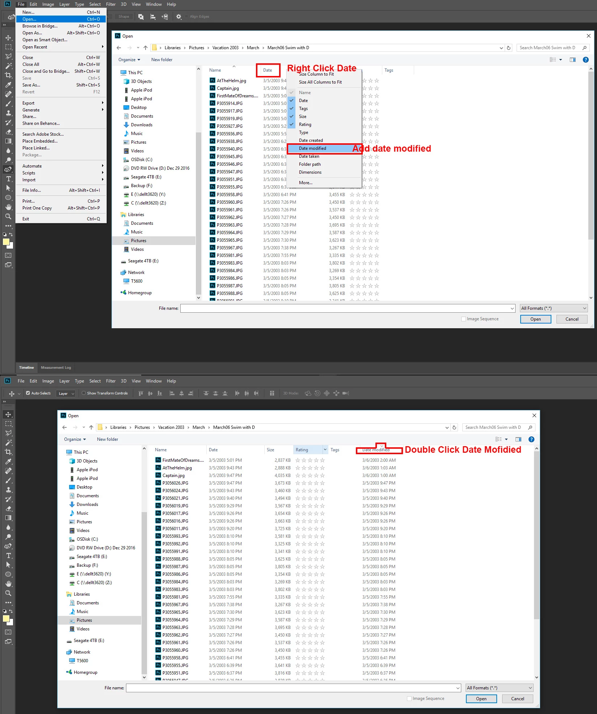The height and width of the screenshot is (714, 597).
Task: Click the help icon in upper Open dialog
Action: coord(585,60)
